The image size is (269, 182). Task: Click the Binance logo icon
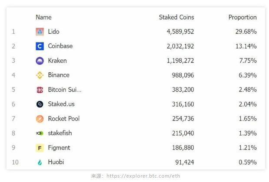point(40,75)
